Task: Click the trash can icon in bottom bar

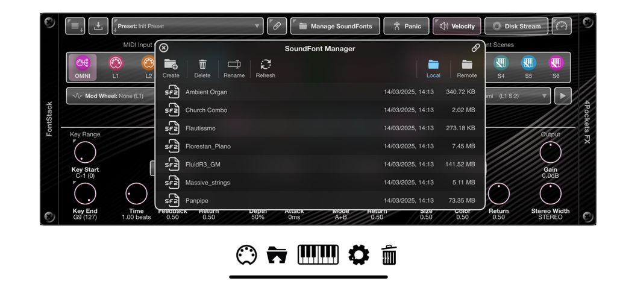Action: [389, 255]
